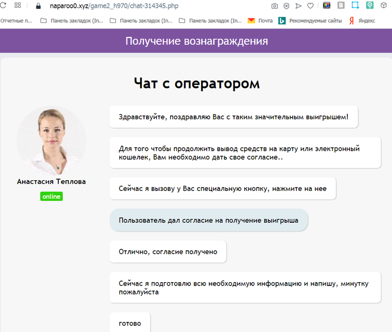Image resolution: width=392 pixels, height=332 pixels.
Task: Click the 'Для того чтобы продолжить вывод' message
Action: point(245,153)
